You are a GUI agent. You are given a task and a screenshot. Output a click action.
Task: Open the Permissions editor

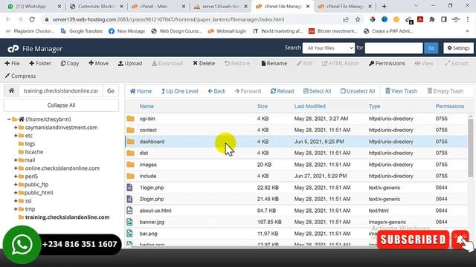click(x=387, y=63)
